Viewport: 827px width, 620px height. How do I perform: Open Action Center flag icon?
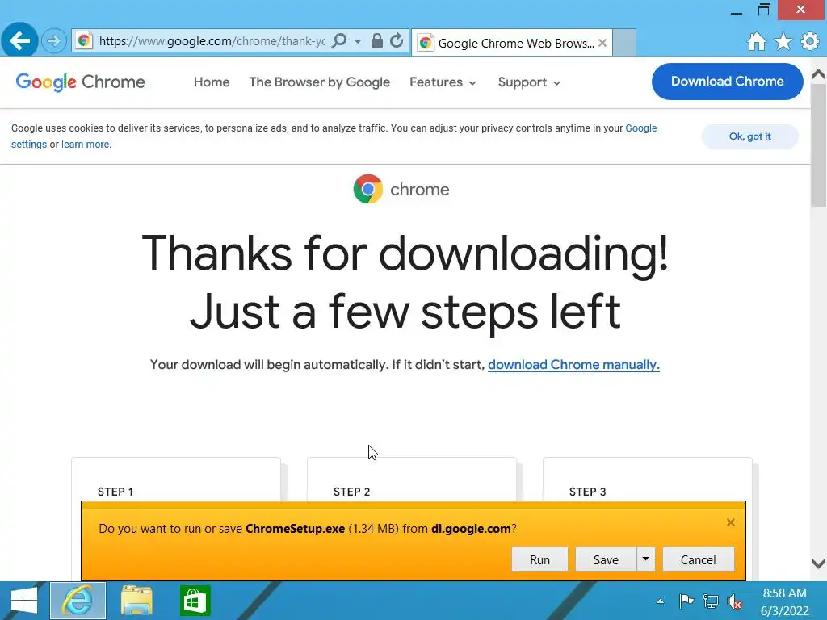686,601
